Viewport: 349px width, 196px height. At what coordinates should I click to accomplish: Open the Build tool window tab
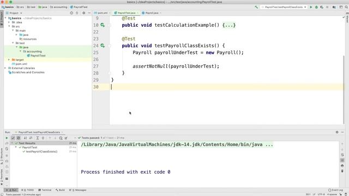click(60, 190)
